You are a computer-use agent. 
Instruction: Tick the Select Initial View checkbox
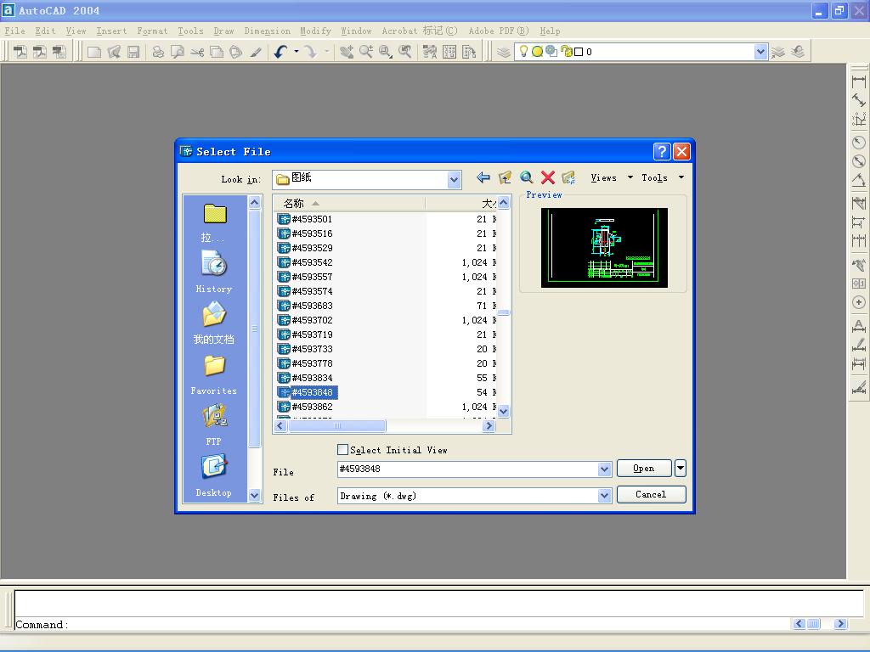click(x=343, y=450)
